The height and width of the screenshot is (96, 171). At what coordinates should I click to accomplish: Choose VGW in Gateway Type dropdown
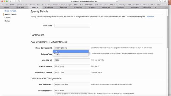tap(71, 54)
